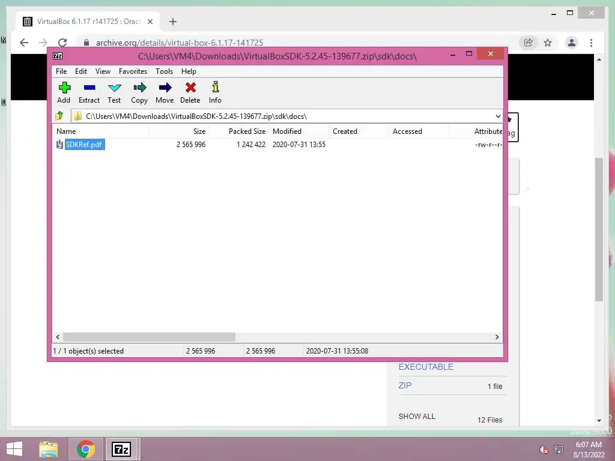The width and height of the screenshot is (615, 461).
Task: Click Chrome page scrollbar up arrow
Action: (599, 59)
